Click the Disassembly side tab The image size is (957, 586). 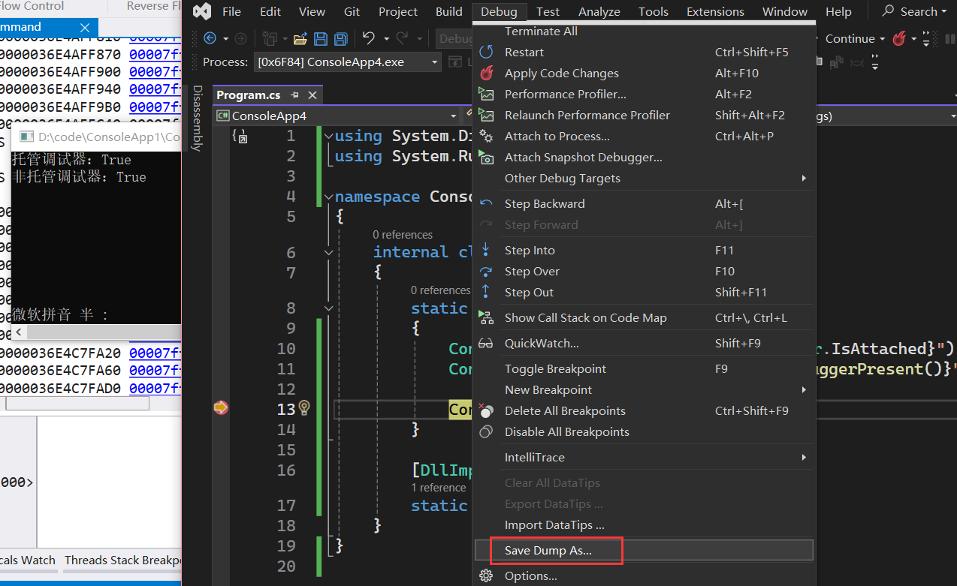click(197, 118)
